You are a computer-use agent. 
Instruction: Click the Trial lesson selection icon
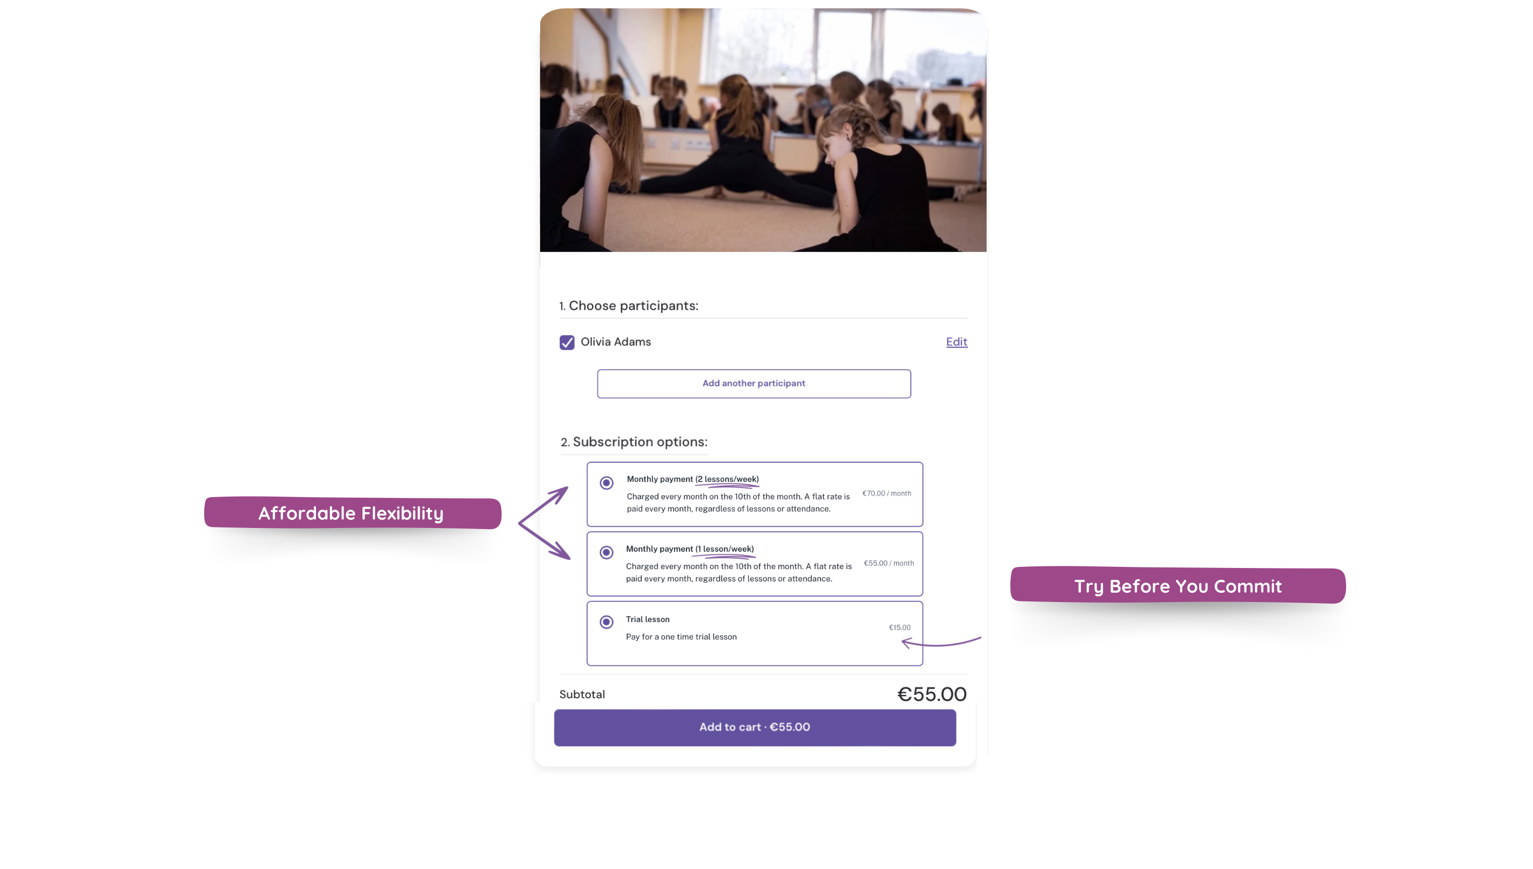(x=606, y=621)
